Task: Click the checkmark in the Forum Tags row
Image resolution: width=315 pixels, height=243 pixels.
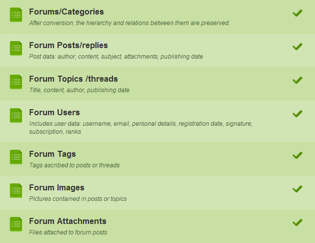Action: pos(297,155)
